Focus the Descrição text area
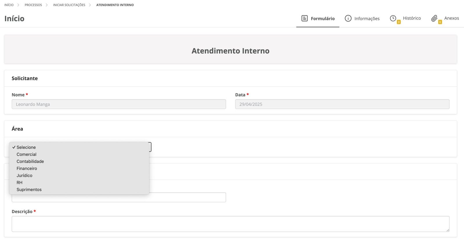This screenshot has width=464, height=241. pos(231,224)
